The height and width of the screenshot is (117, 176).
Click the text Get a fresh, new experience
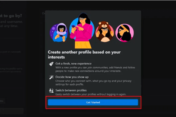[73, 64]
